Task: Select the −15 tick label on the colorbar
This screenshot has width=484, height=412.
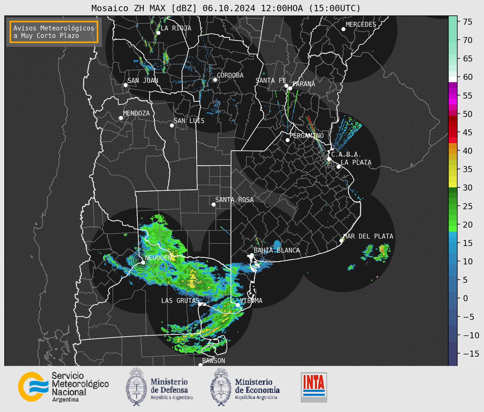Action: 471,354
